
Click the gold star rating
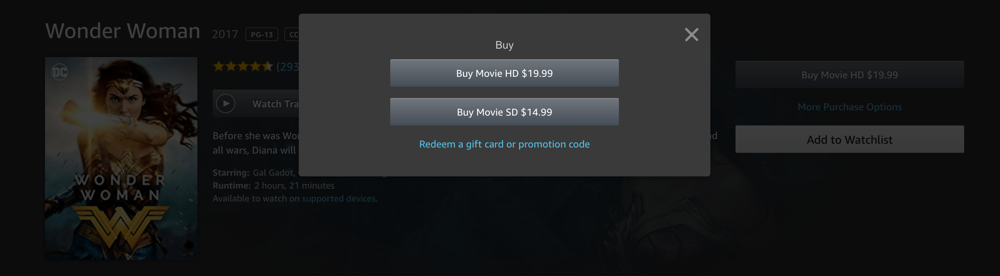243,67
